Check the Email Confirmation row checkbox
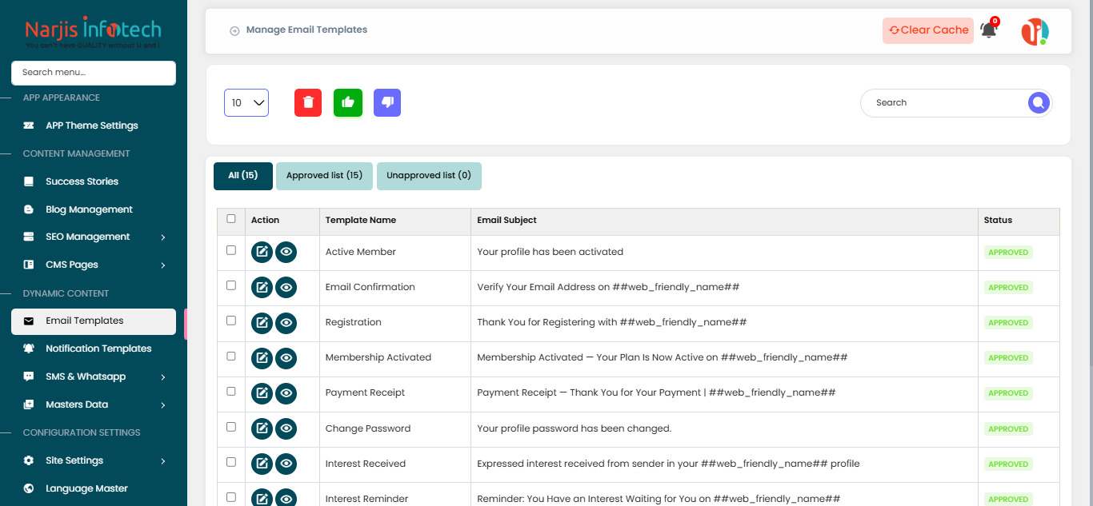Screen dimensions: 1093x506 [231, 285]
